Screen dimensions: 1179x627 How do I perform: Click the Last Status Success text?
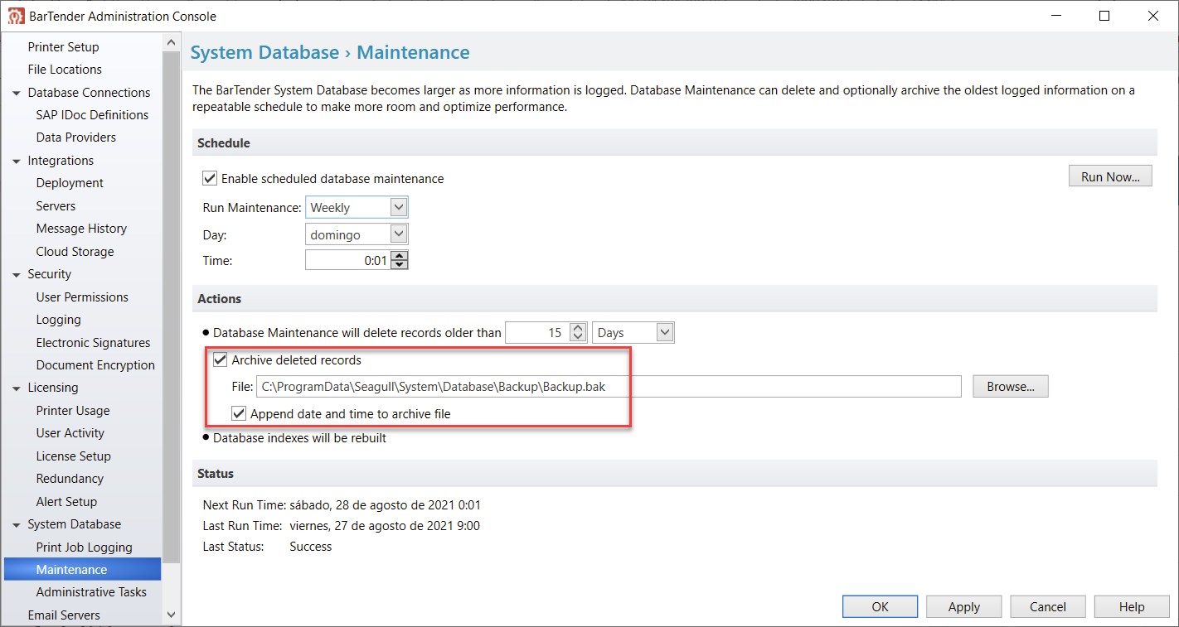311,547
